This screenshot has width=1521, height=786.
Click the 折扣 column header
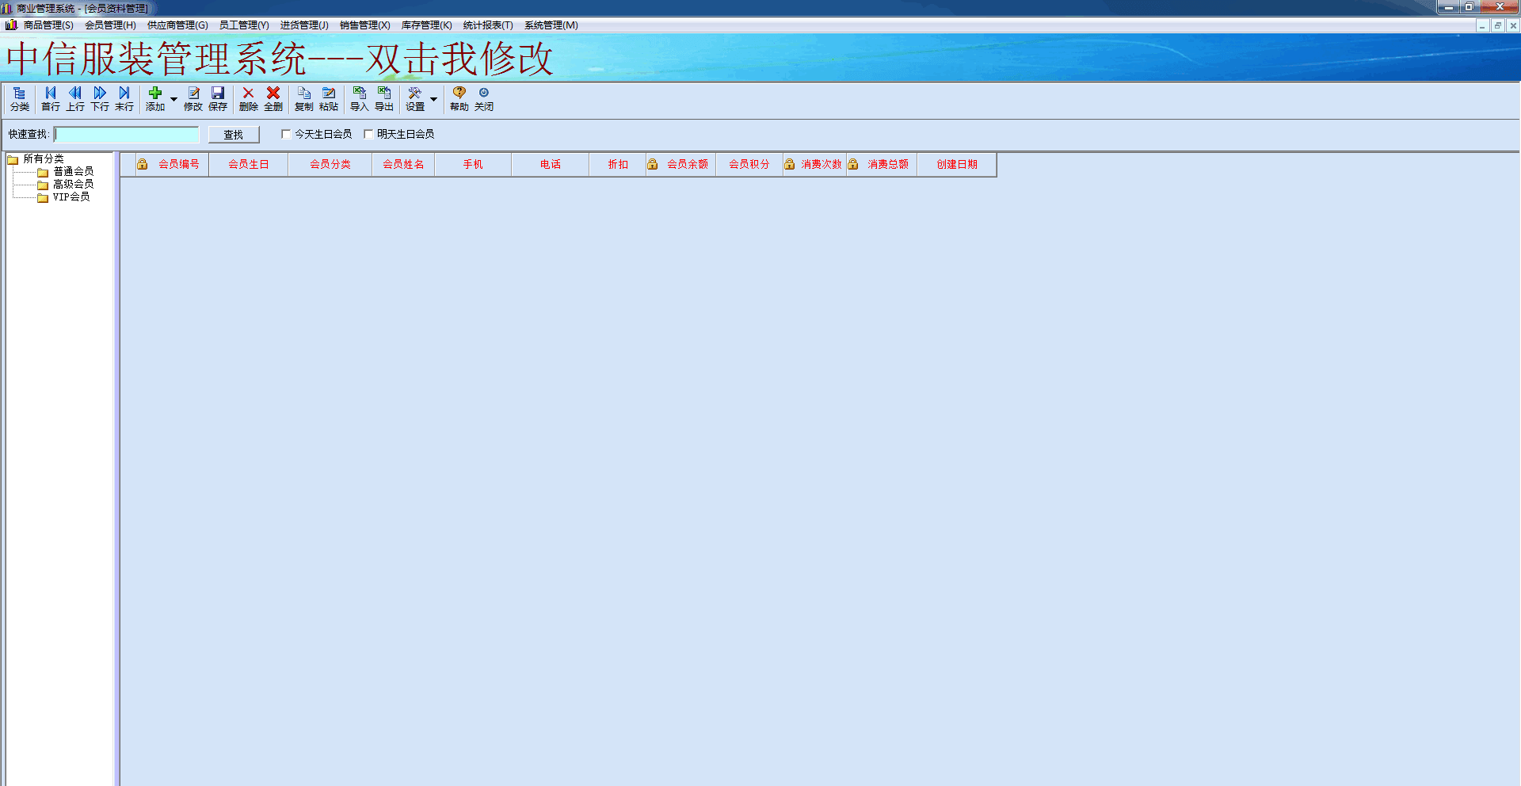click(618, 165)
